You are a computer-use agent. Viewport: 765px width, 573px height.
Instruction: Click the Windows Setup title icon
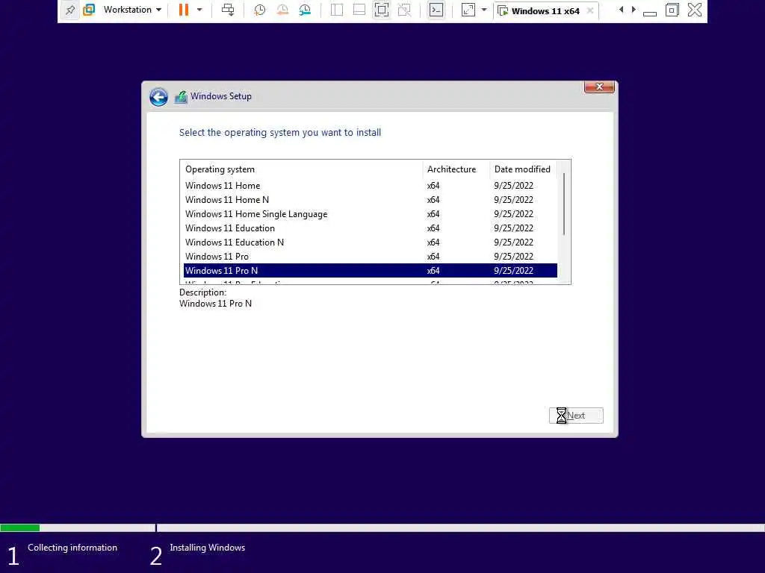pos(181,96)
